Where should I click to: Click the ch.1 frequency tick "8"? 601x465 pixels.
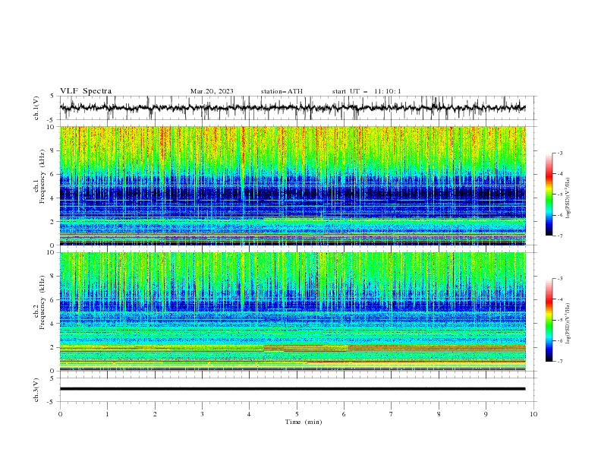pyautogui.click(x=53, y=150)
